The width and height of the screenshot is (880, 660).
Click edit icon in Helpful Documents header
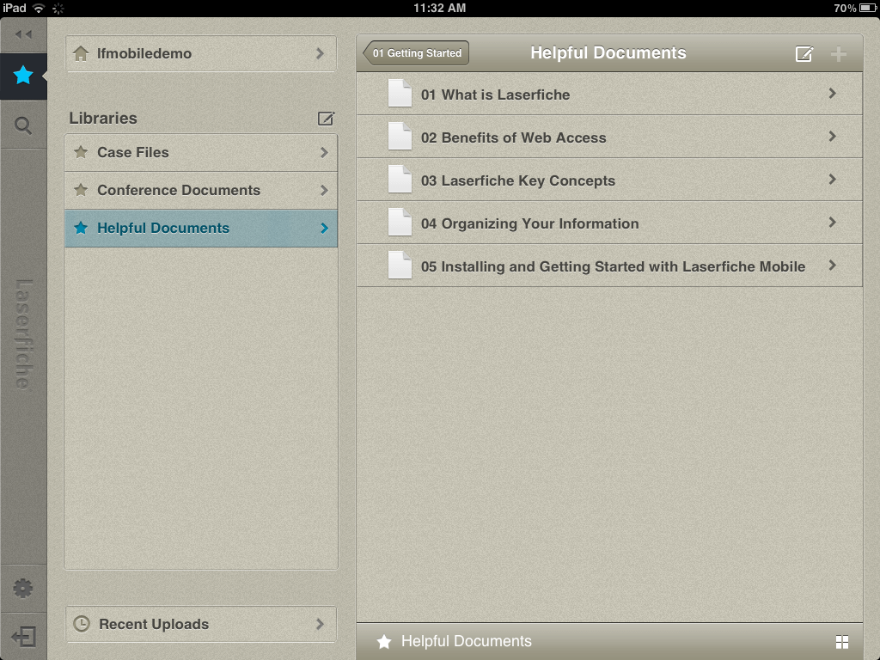tap(804, 54)
